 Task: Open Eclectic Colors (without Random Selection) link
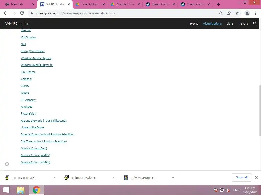click(47, 134)
